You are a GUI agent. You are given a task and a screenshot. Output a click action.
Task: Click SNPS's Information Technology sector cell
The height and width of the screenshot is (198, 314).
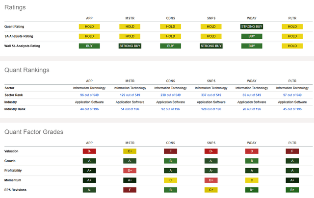(211, 88)
